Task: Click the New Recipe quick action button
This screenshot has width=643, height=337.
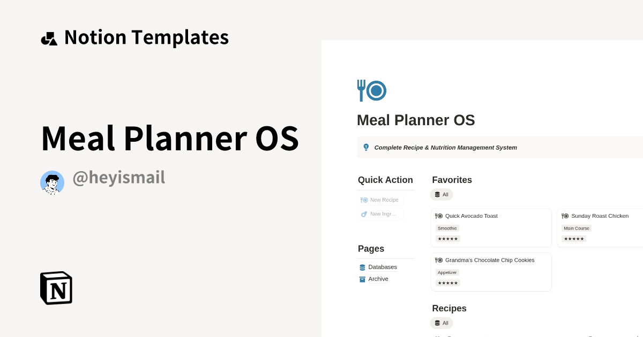Action: point(380,200)
